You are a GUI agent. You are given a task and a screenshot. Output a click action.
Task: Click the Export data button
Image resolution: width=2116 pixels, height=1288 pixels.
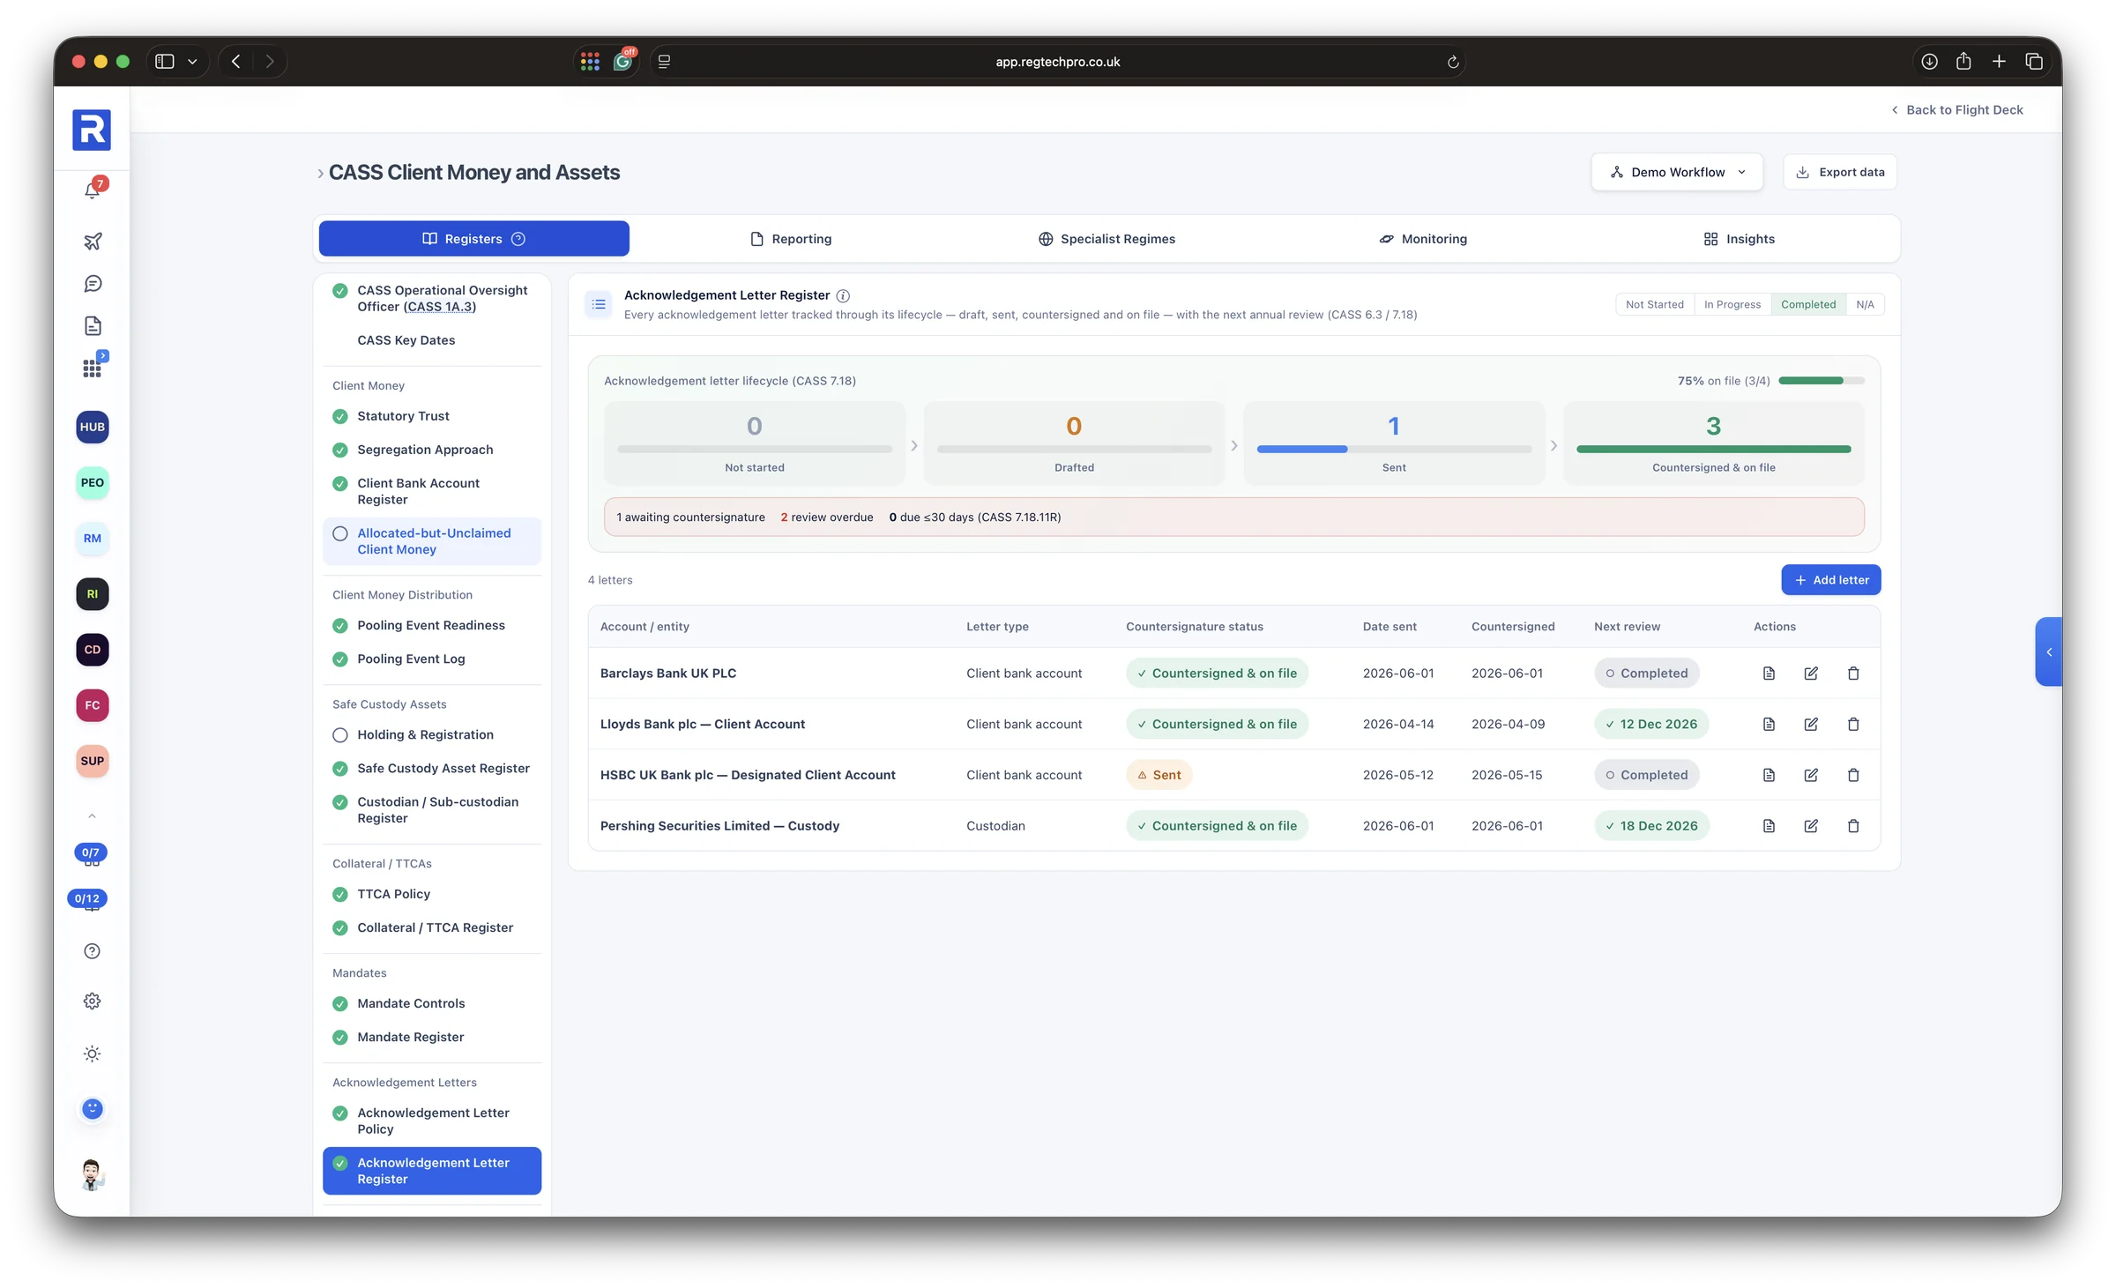click(x=1840, y=172)
